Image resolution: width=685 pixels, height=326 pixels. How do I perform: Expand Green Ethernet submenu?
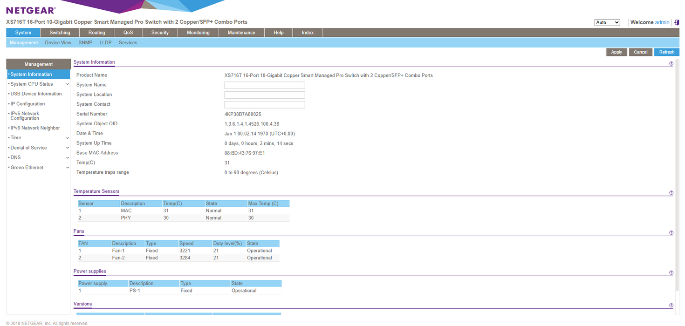pos(68,168)
